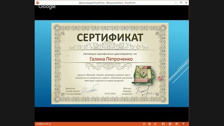Close the PowerPoint presentation window
This screenshot has width=224, height=126.
click(186, 3)
